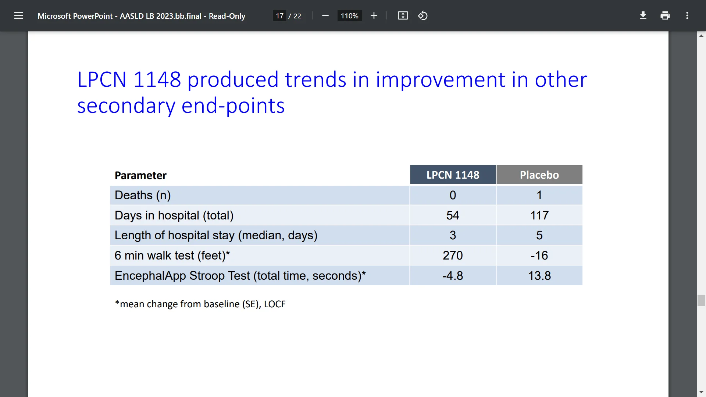This screenshot has width=706, height=397.
Task: Click the value 54 days in hospital
Action: click(453, 215)
